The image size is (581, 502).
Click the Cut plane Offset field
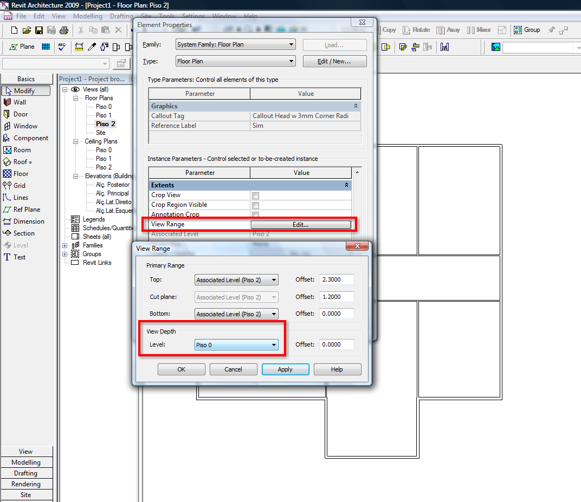point(336,297)
